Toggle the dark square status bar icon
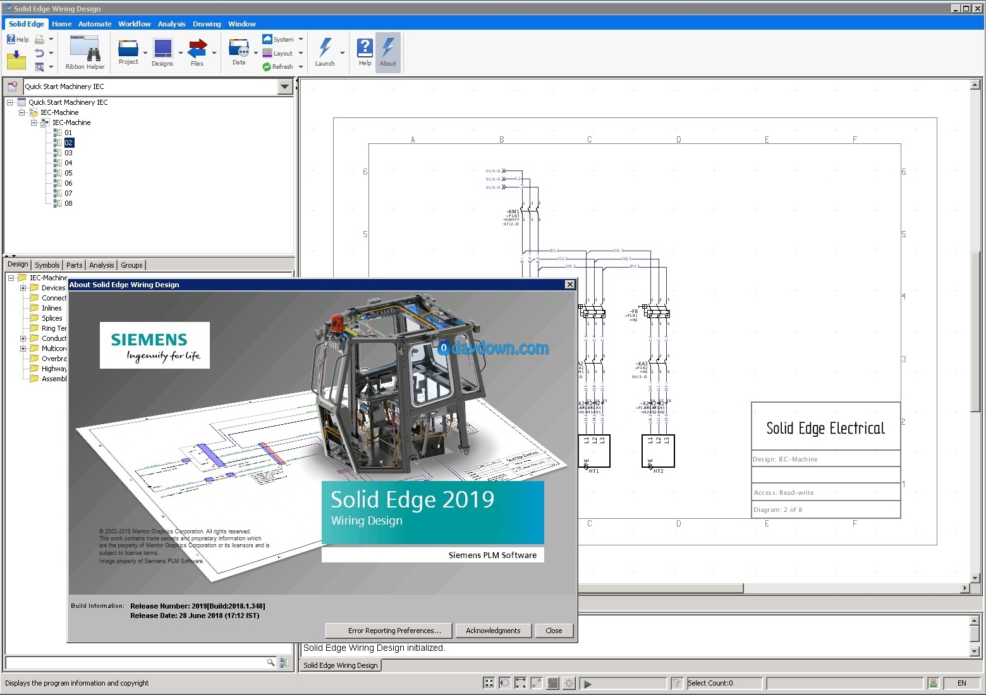The image size is (986, 695). click(553, 683)
